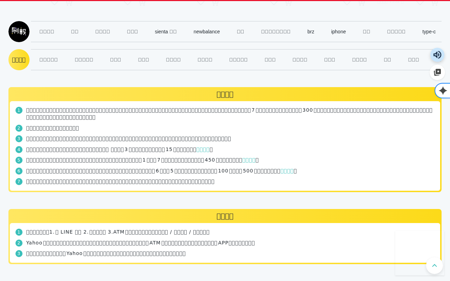Click the yellow circular category badge
The height and width of the screenshot is (281, 450).
coord(19,60)
